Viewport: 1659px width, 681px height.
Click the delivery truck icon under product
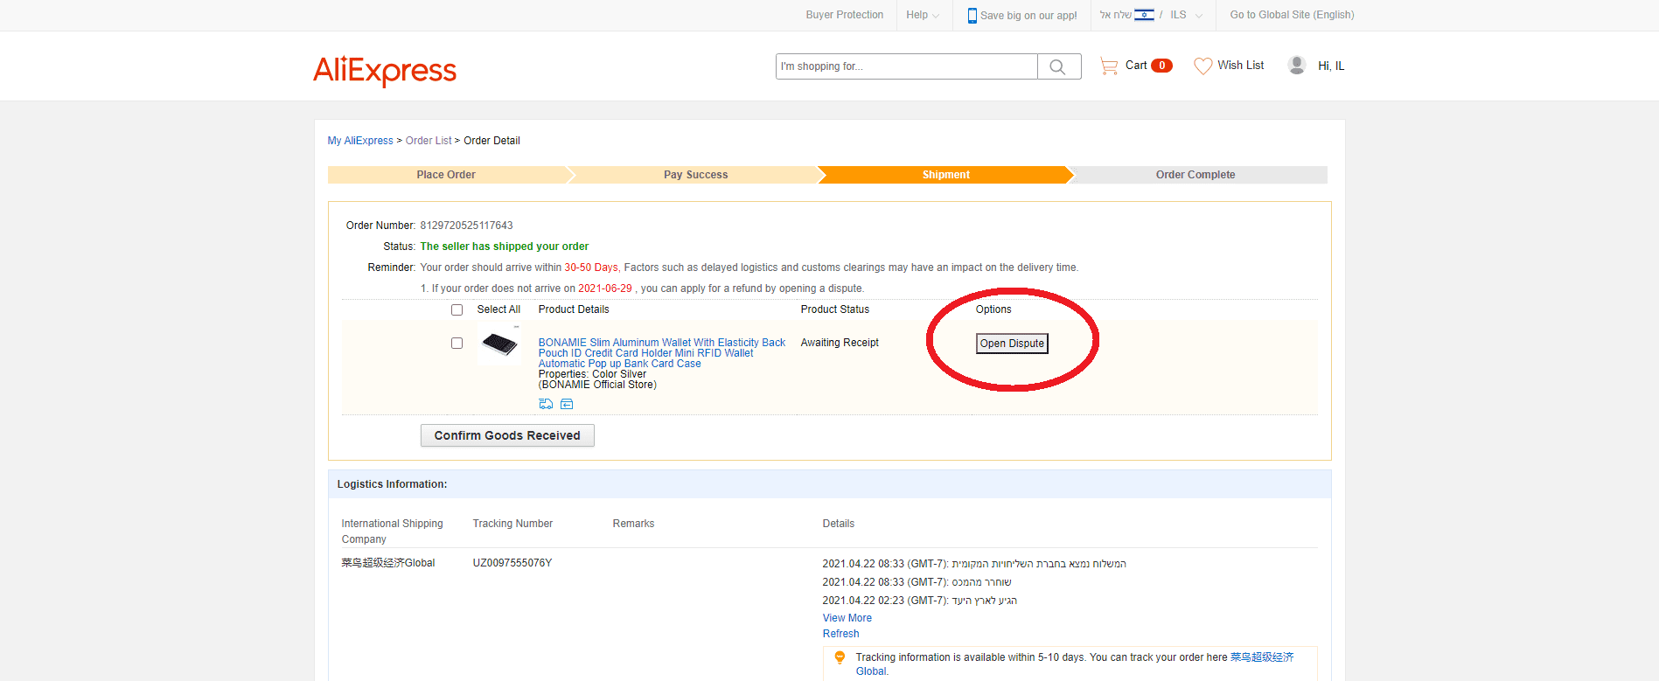[546, 404]
